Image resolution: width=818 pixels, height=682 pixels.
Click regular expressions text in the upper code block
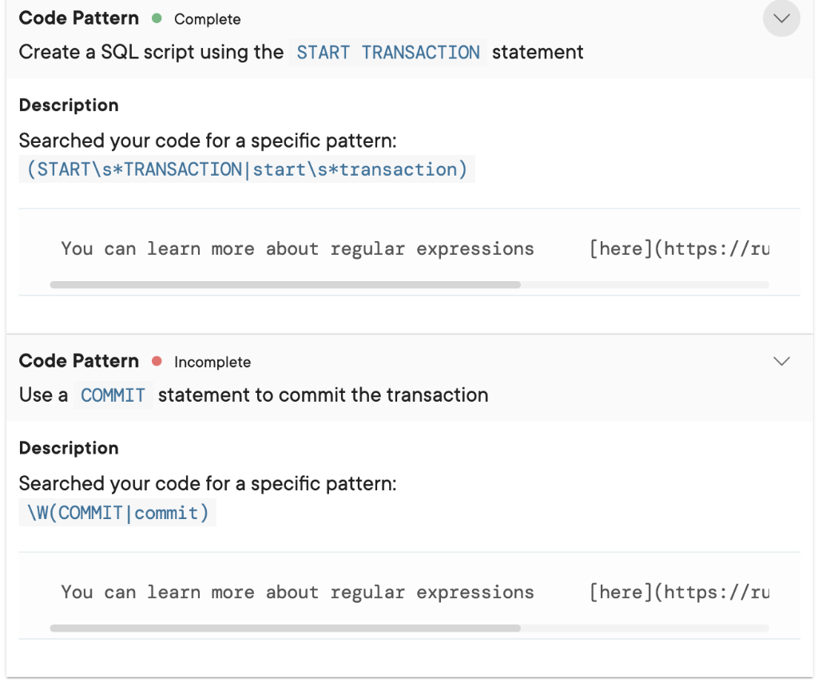[x=432, y=248]
